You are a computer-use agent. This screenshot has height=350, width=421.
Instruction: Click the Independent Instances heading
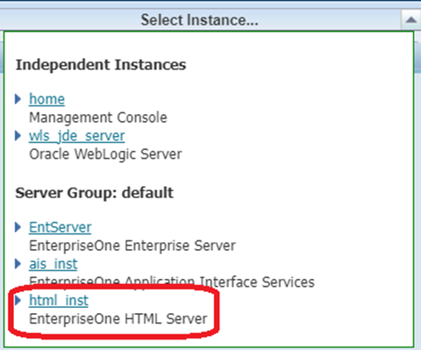101,65
